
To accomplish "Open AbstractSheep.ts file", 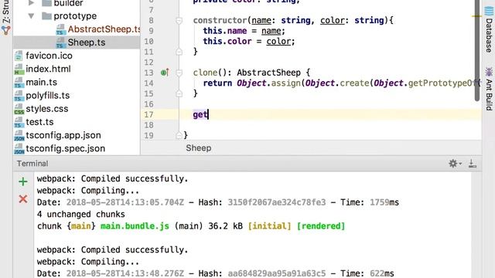I will [x=104, y=29].
